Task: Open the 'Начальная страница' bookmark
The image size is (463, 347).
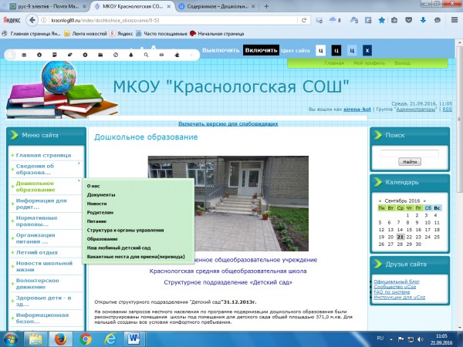Action: pos(217,34)
